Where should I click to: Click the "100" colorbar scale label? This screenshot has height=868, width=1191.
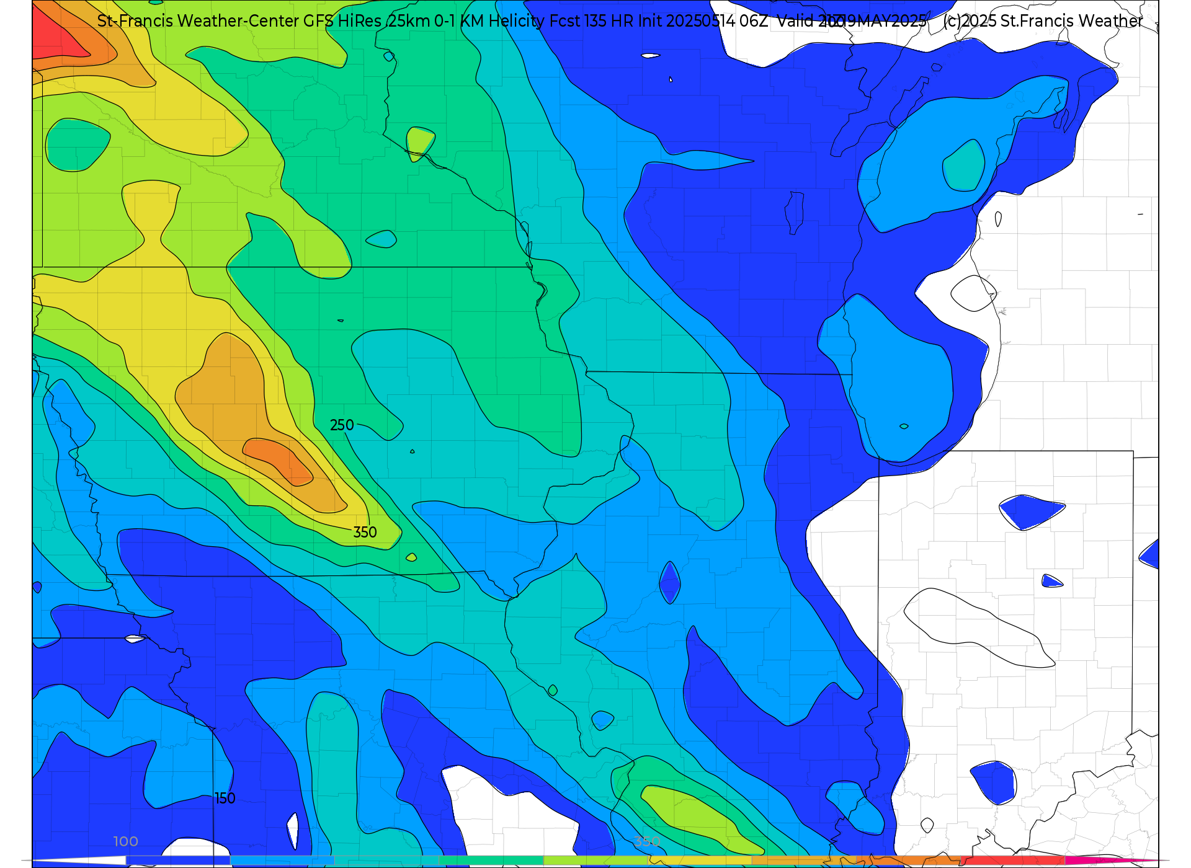click(125, 841)
